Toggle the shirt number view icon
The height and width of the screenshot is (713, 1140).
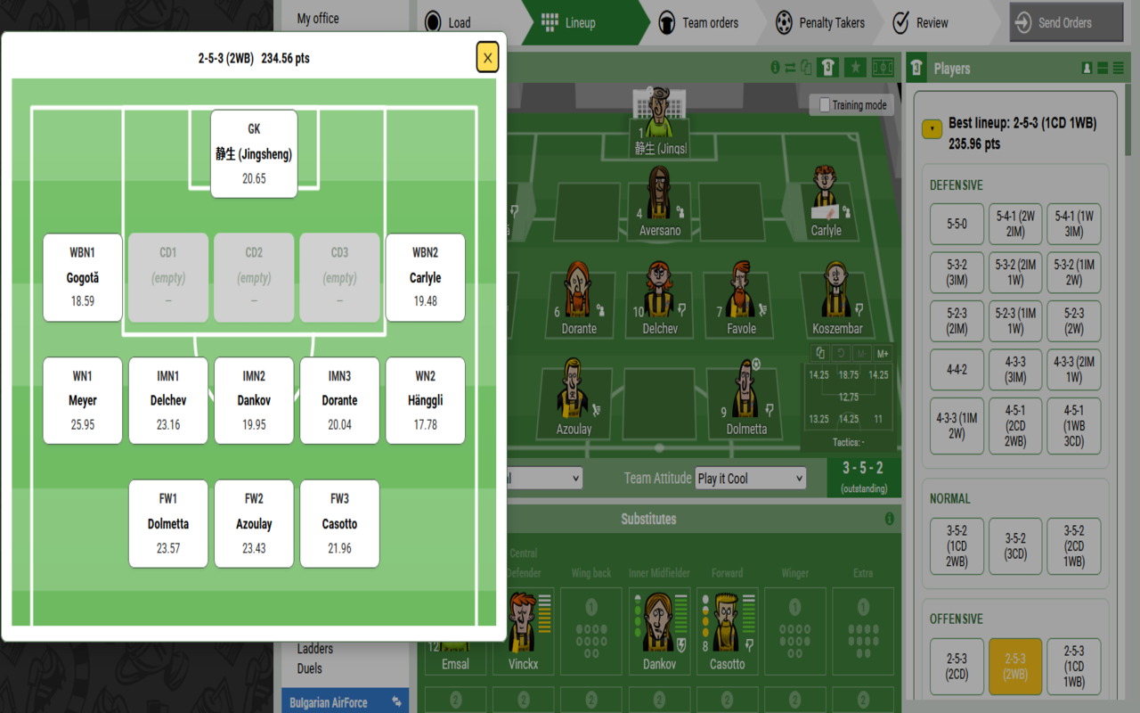pos(827,68)
